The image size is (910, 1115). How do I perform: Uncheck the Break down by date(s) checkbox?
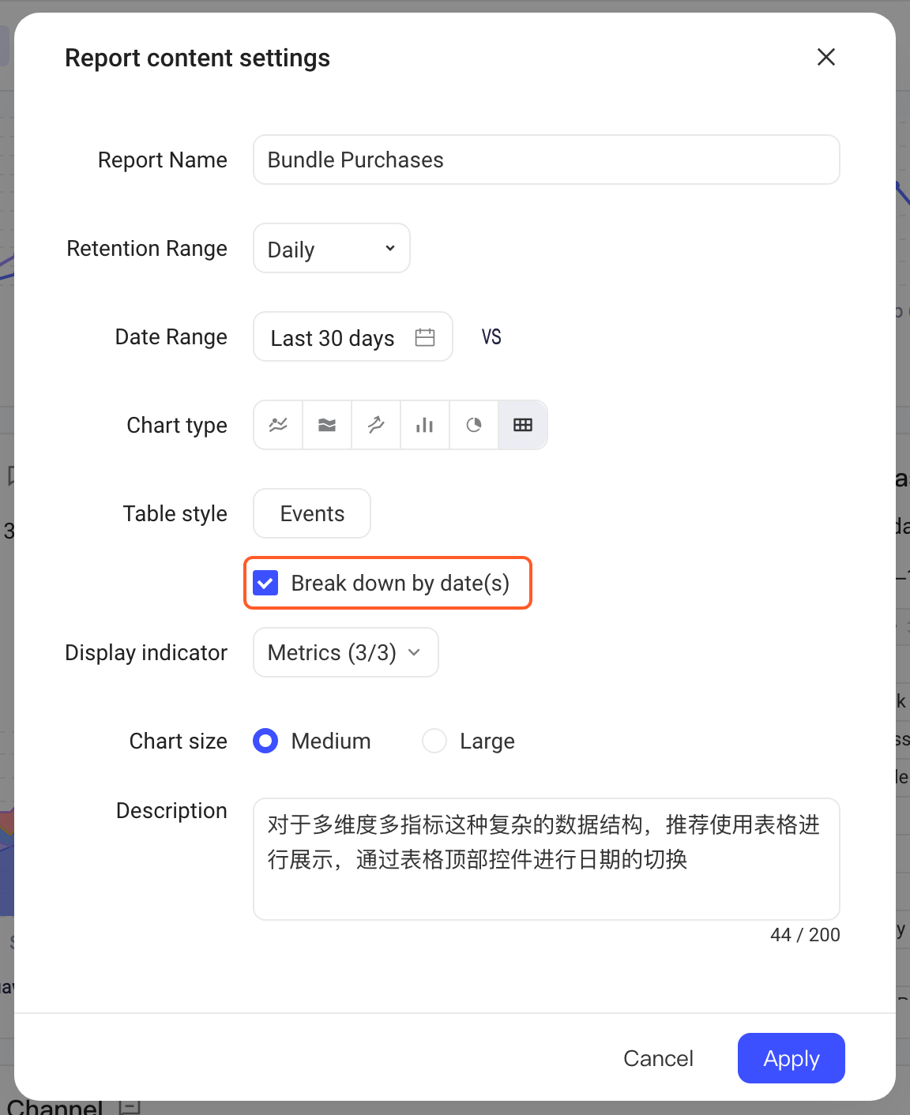pos(265,584)
